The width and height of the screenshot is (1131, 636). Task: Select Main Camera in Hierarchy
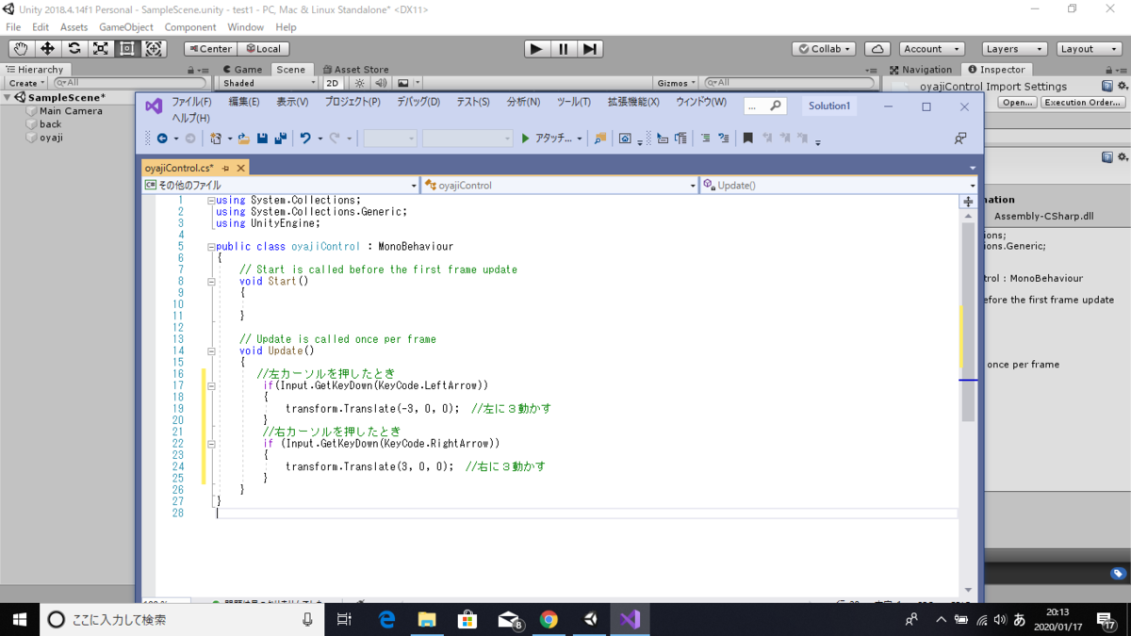coord(71,110)
